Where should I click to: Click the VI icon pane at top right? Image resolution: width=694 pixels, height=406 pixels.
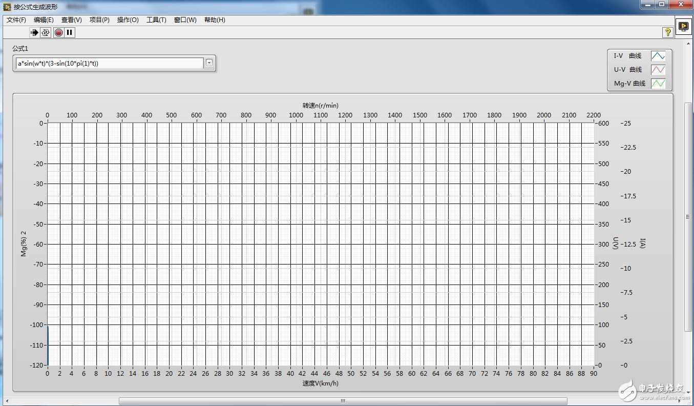683,26
